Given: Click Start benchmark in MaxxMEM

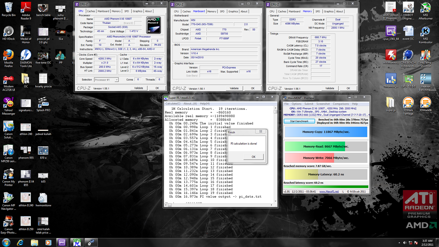Looking at the screenshot, I should click(299, 121).
